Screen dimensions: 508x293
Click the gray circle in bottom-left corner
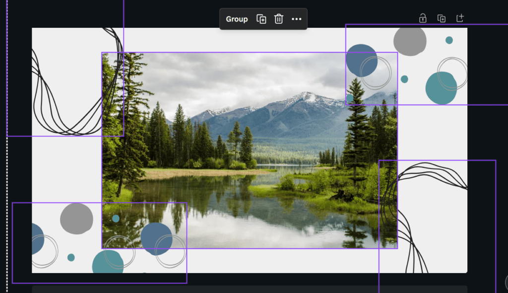[76, 219]
